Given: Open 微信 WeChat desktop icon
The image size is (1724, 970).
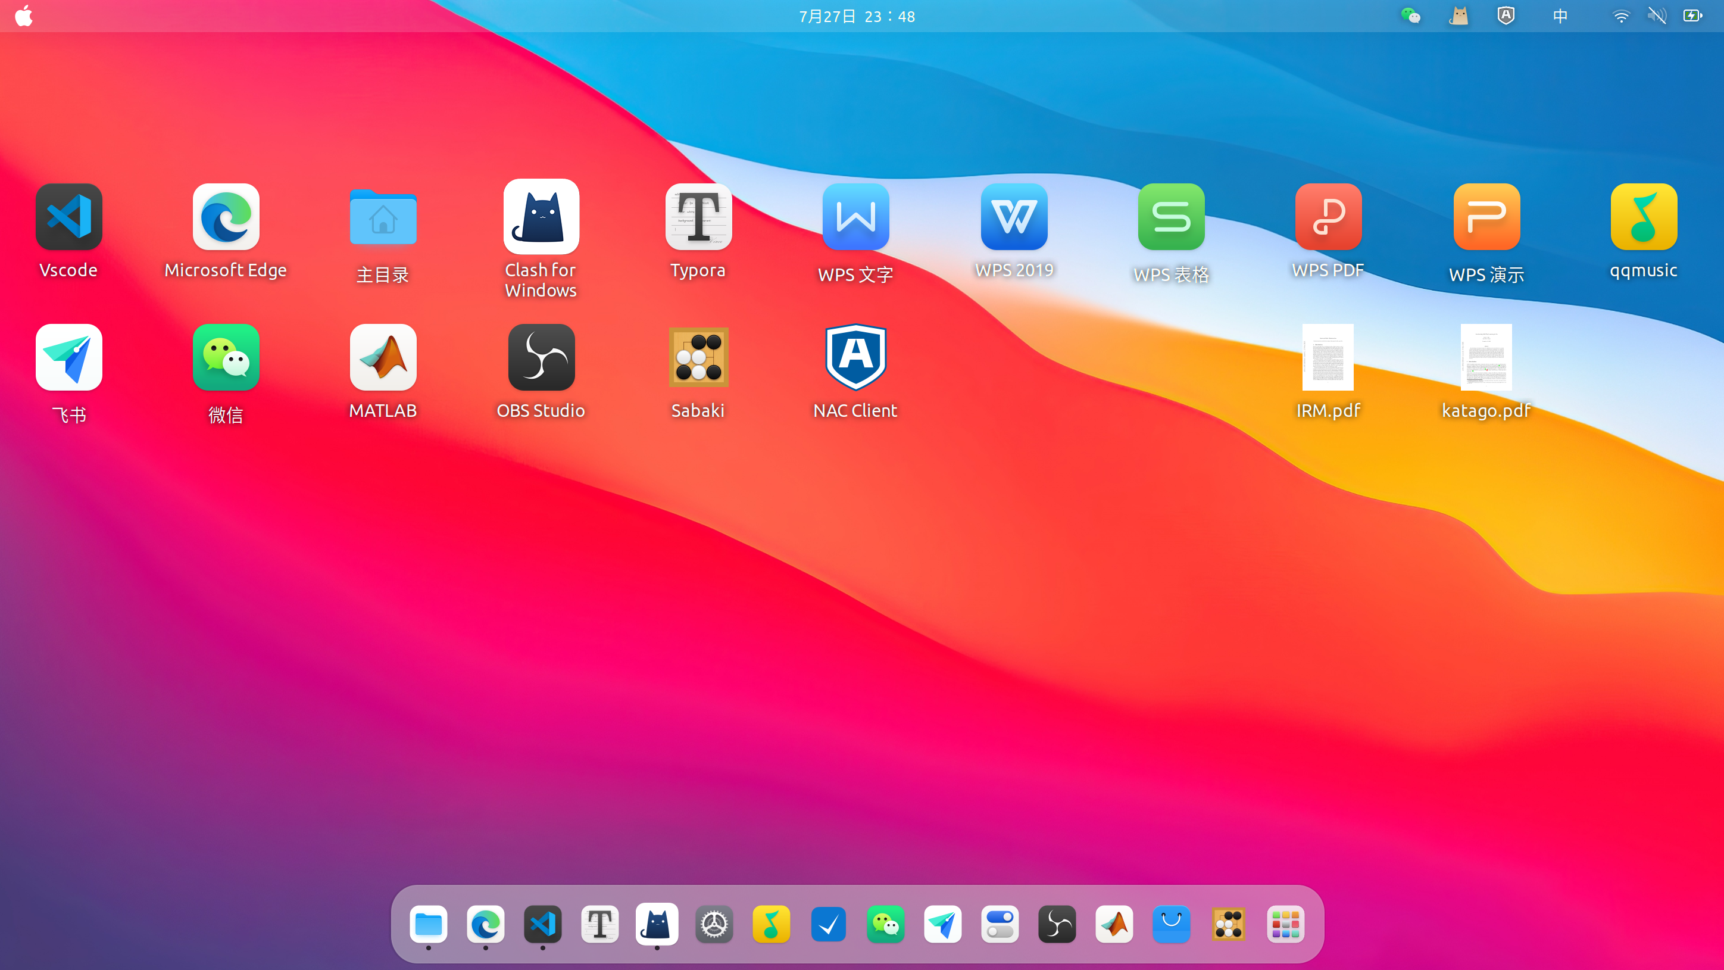Looking at the screenshot, I should (x=226, y=357).
